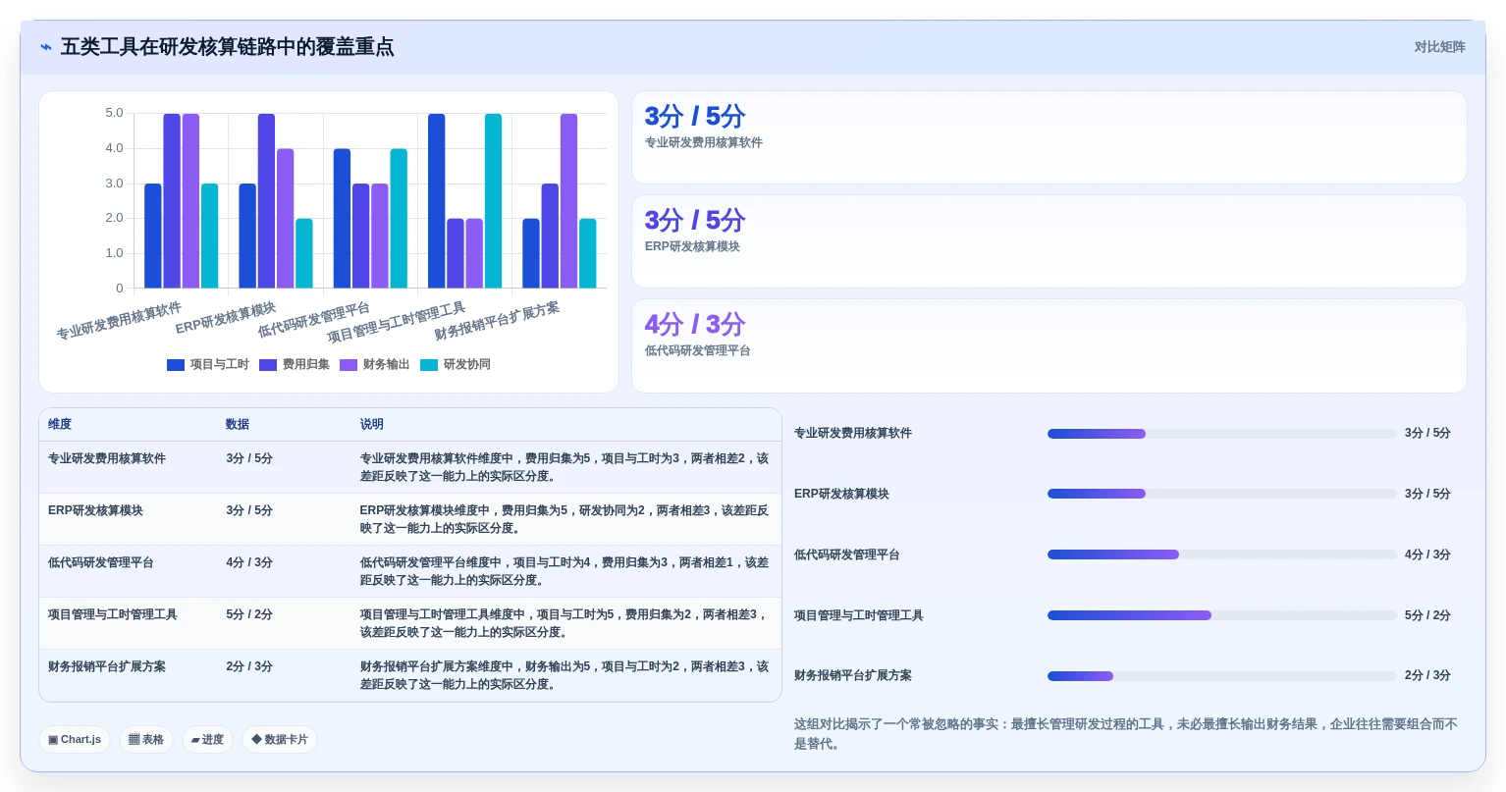Select table row 专业研发费用核算软件
The width and height of the screenshot is (1506, 792).
tap(410, 467)
